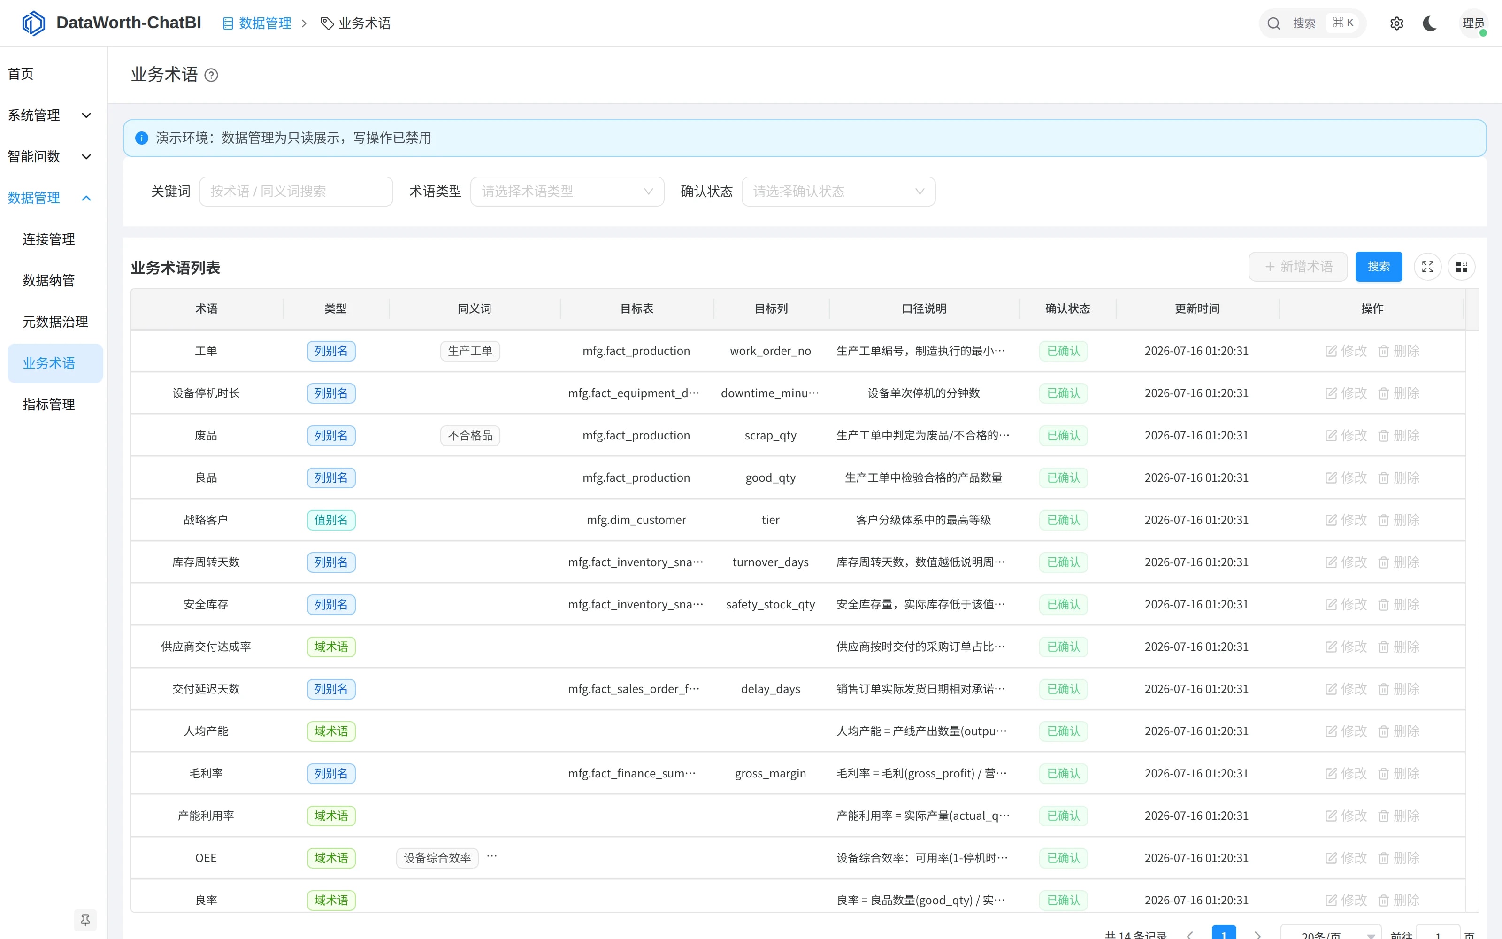Open 指标管理 sidebar item

click(x=50, y=404)
